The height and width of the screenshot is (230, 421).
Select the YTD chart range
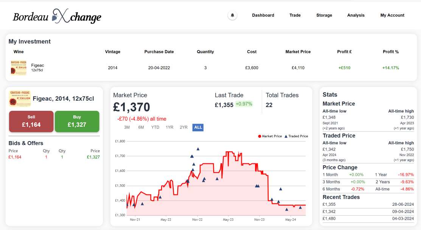click(155, 127)
